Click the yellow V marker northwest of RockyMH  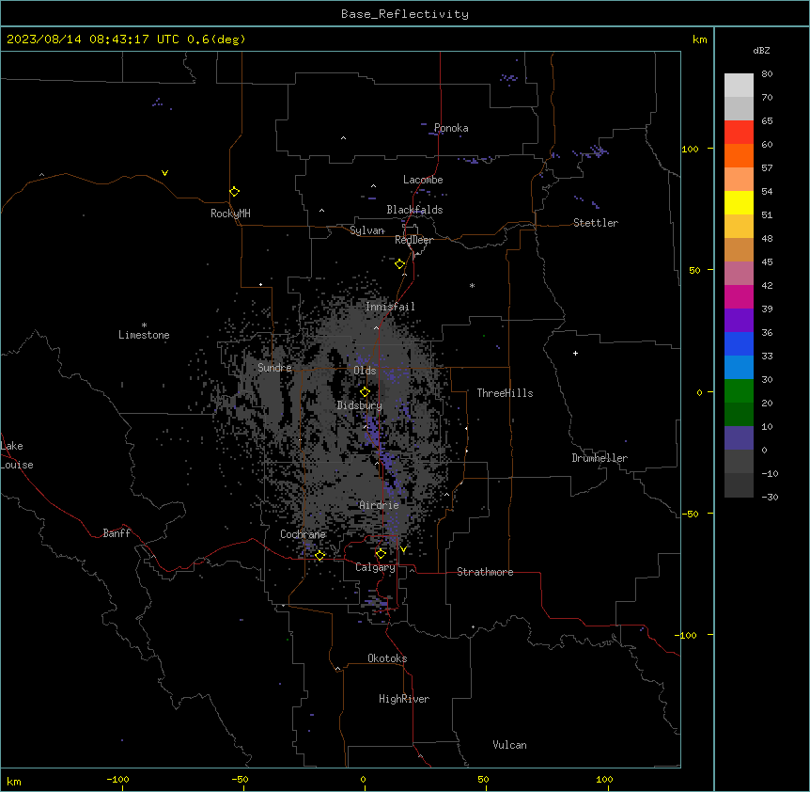(x=164, y=173)
